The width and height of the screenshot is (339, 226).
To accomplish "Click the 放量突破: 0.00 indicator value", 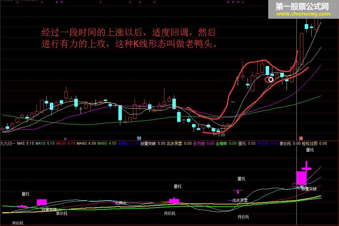I will tap(153, 143).
